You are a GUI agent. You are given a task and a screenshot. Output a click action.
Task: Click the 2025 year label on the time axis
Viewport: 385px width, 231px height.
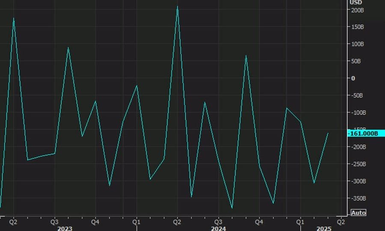click(324, 228)
